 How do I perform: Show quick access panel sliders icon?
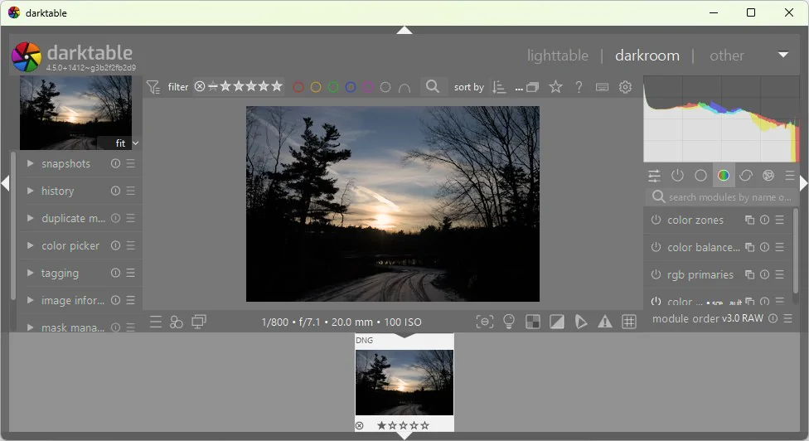click(x=654, y=176)
